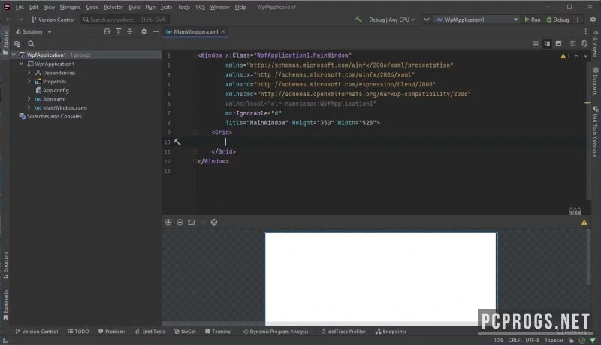Click the CRLF line separator status
This screenshot has width=601, height=345.
coord(515,340)
